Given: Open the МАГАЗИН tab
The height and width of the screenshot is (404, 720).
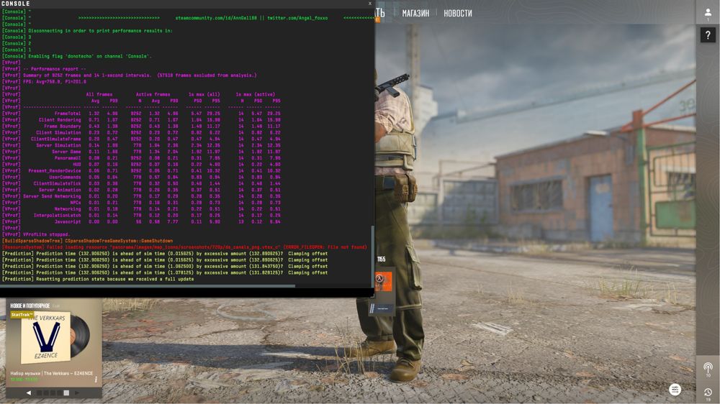Looking at the screenshot, I should [x=415, y=13].
